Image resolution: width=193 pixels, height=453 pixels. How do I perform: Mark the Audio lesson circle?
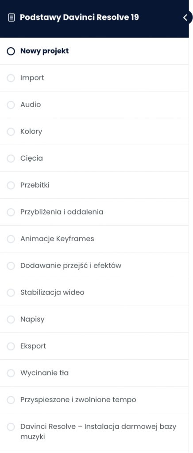click(x=11, y=105)
